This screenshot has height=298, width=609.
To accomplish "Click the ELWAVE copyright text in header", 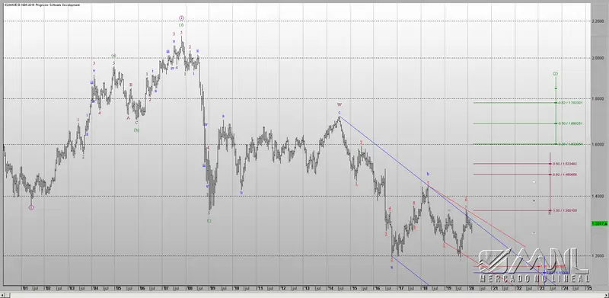I will [x=43, y=5].
